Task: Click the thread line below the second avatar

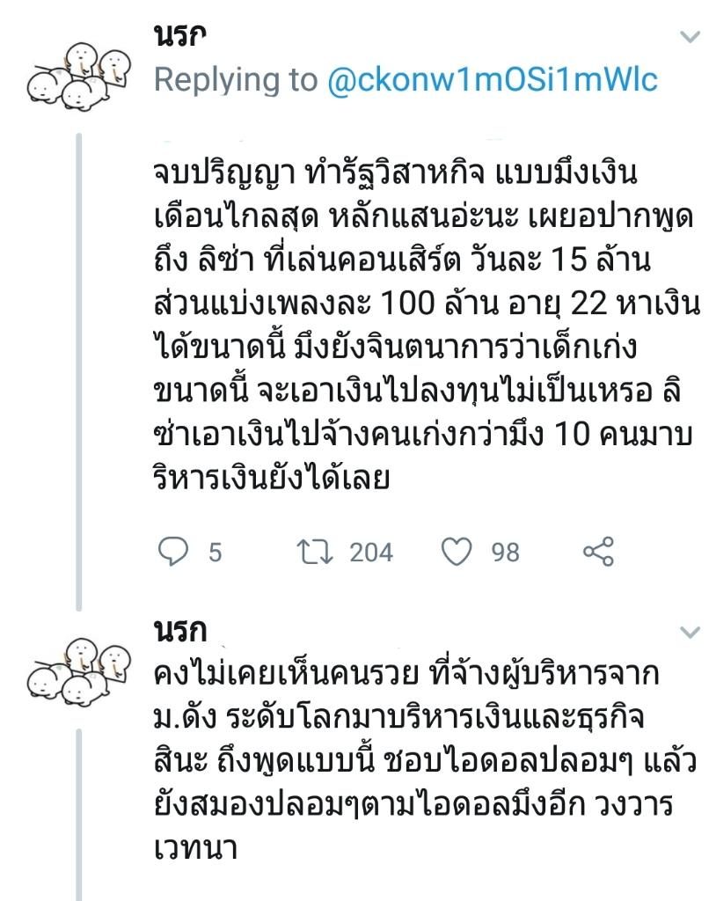Action: tap(79, 815)
